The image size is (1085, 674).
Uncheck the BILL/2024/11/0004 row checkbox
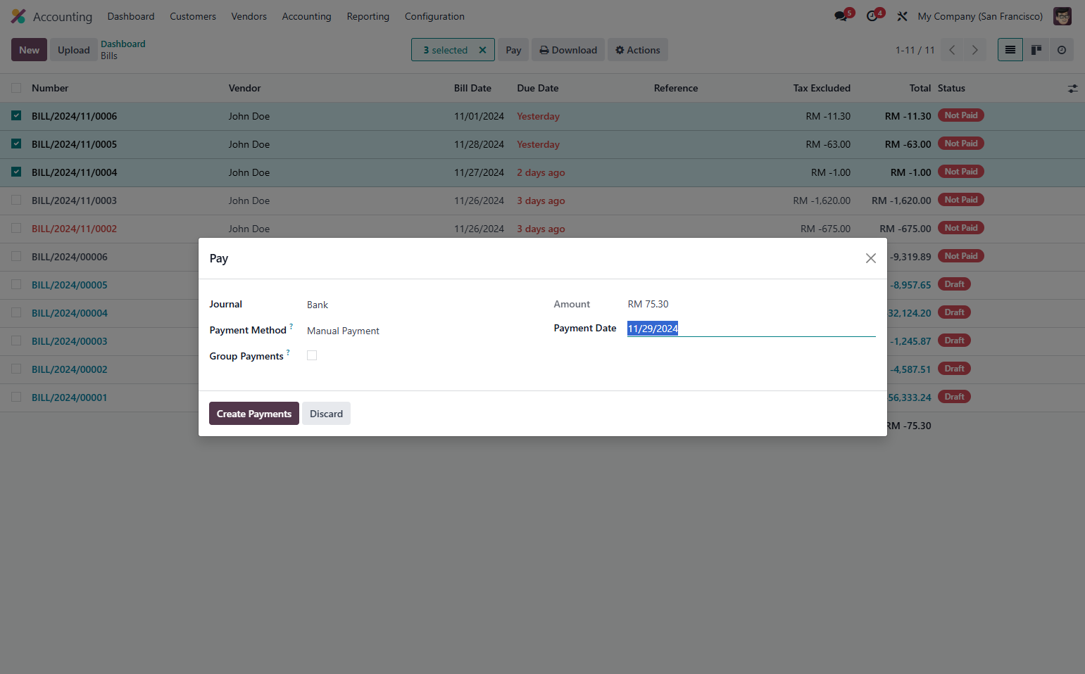point(16,172)
